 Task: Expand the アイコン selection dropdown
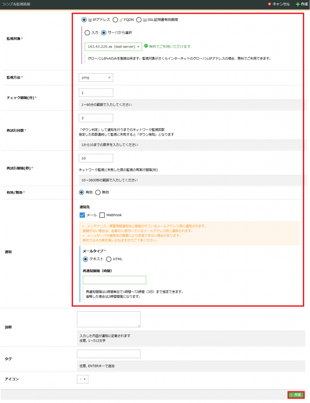click(x=83, y=379)
